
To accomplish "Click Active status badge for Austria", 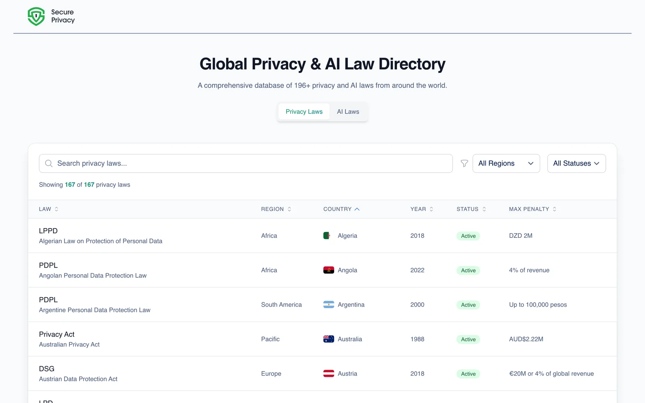I will 468,374.
